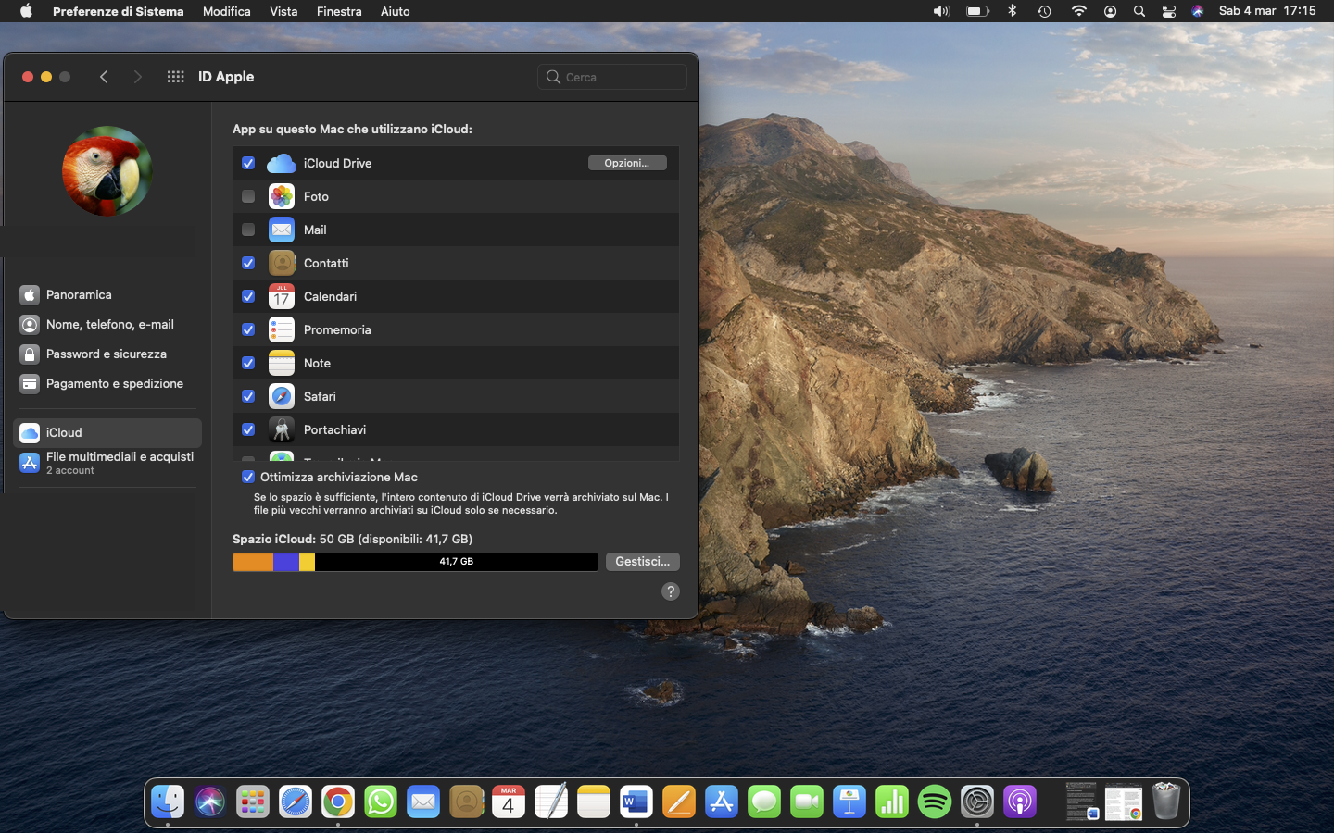Click Gestisci to manage iCloud storage
The height and width of the screenshot is (833, 1334).
642,562
